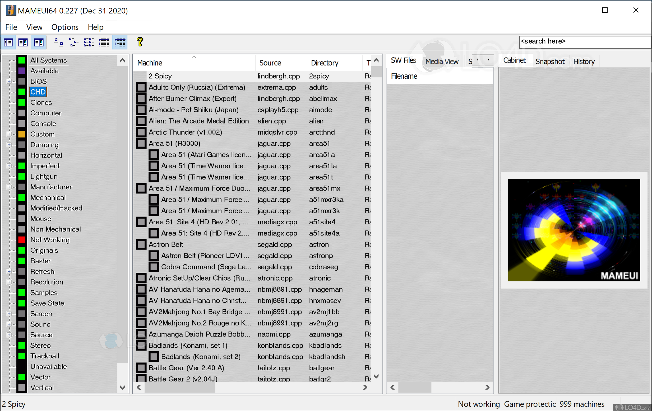Switch to details view icon
Viewport: 652px width, 411px height.
(x=104, y=42)
